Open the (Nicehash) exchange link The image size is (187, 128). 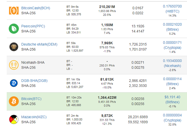tap(172, 66)
